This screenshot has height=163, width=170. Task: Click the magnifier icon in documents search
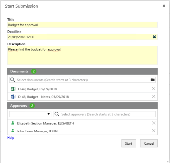point(12,80)
